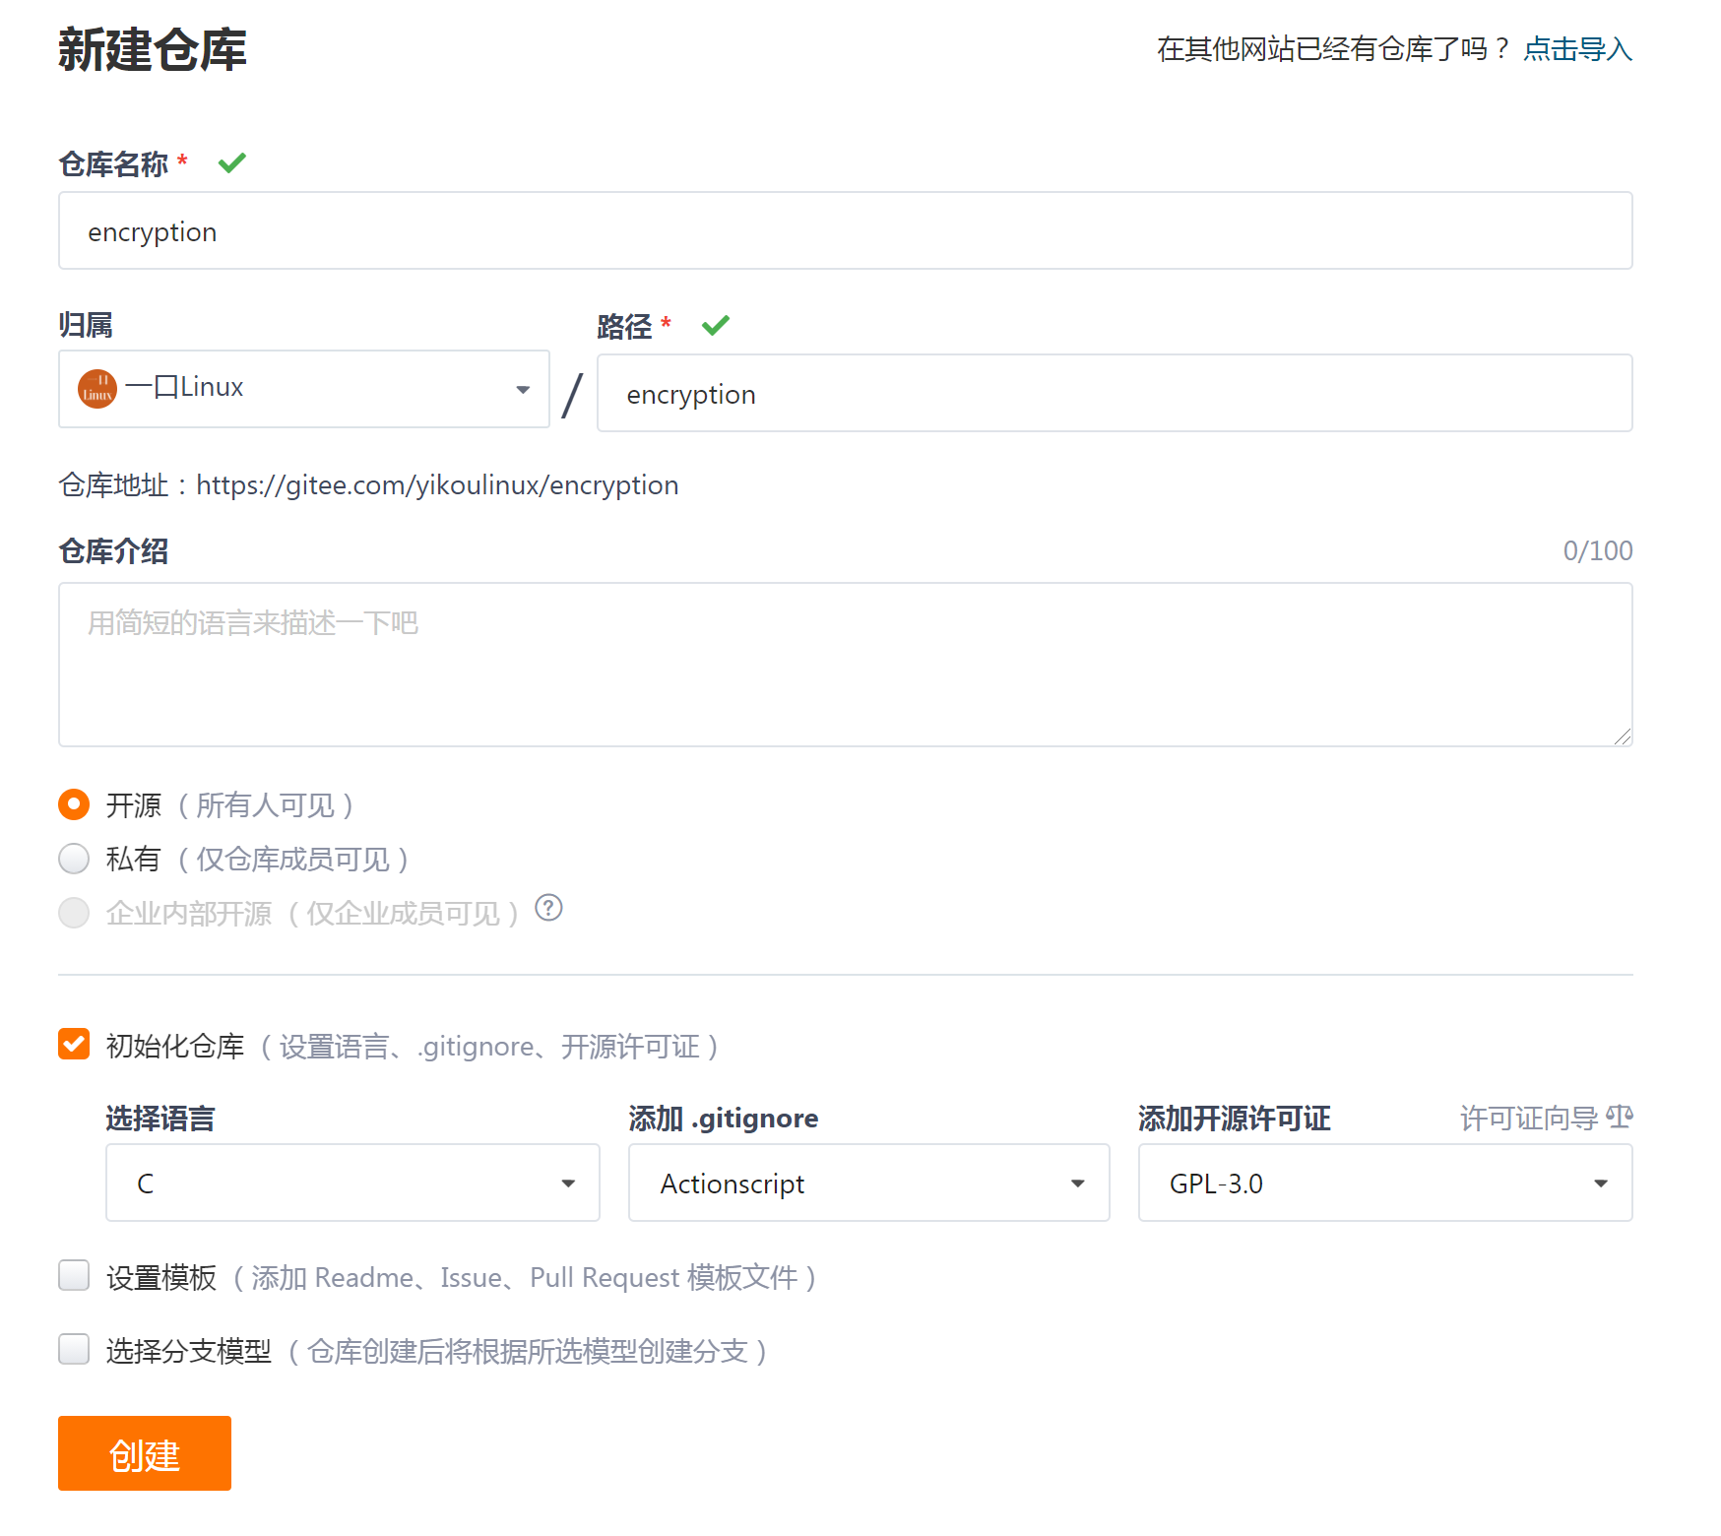Expand the .gitignore dropdown showing Actionscript
This screenshot has width=1721, height=1536.
click(869, 1183)
